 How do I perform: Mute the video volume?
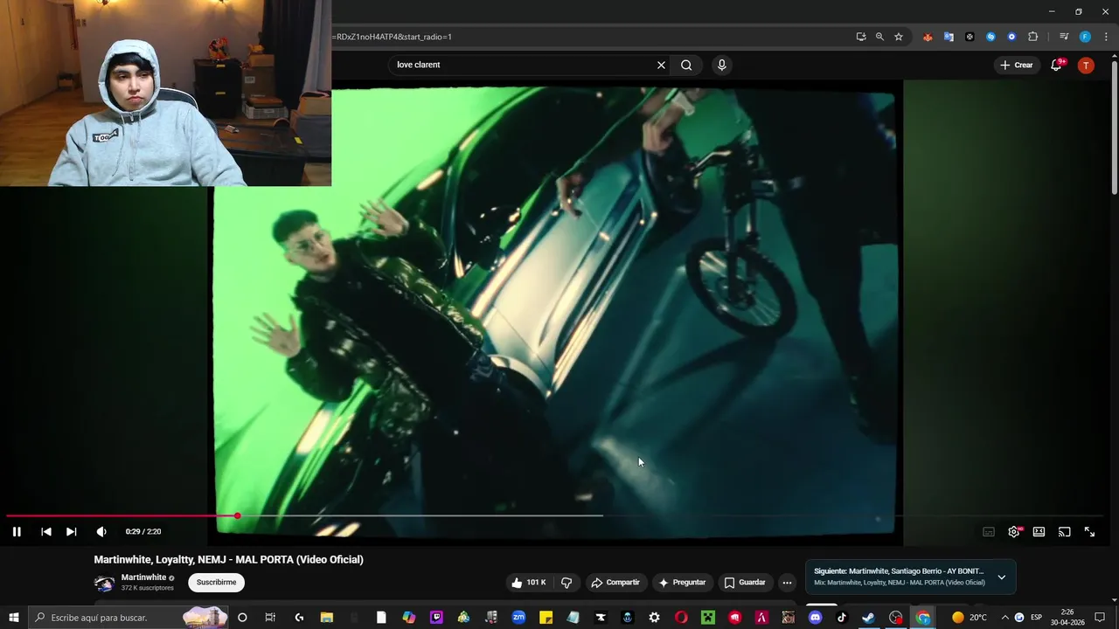click(101, 531)
